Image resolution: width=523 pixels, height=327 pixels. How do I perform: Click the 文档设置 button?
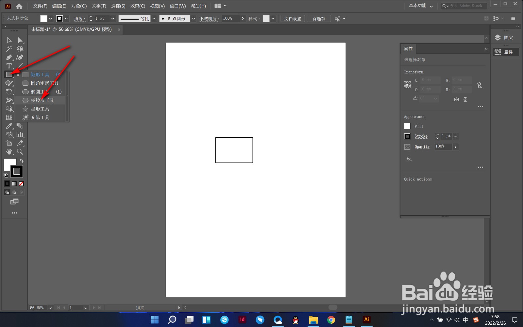point(293,19)
